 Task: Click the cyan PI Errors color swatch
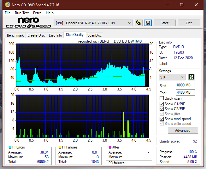click(10, 147)
